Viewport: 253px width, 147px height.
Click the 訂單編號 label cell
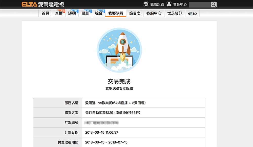tap(57, 123)
